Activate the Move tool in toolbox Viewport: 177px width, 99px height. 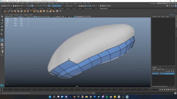click(x=2, y=27)
